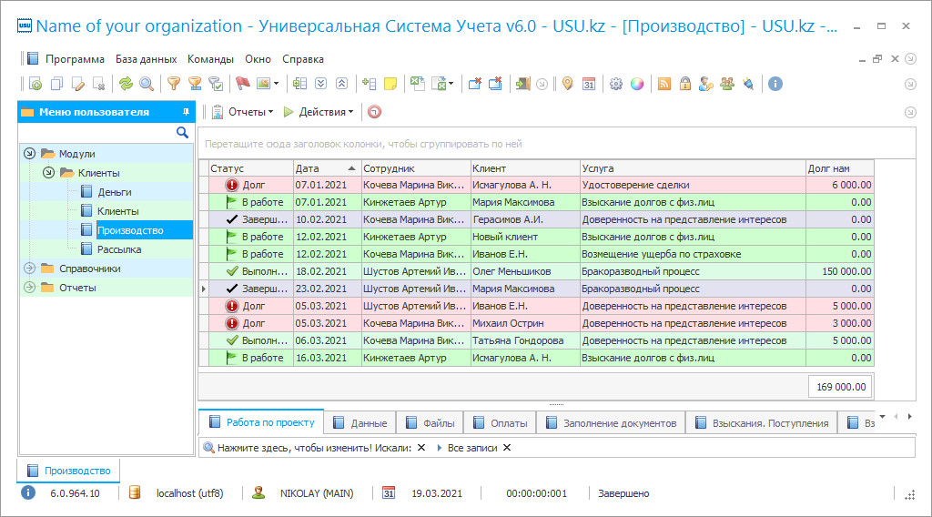Viewport: 932px width, 517px height.
Task: Expand the Справочники tree node
Action: click(x=30, y=268)
